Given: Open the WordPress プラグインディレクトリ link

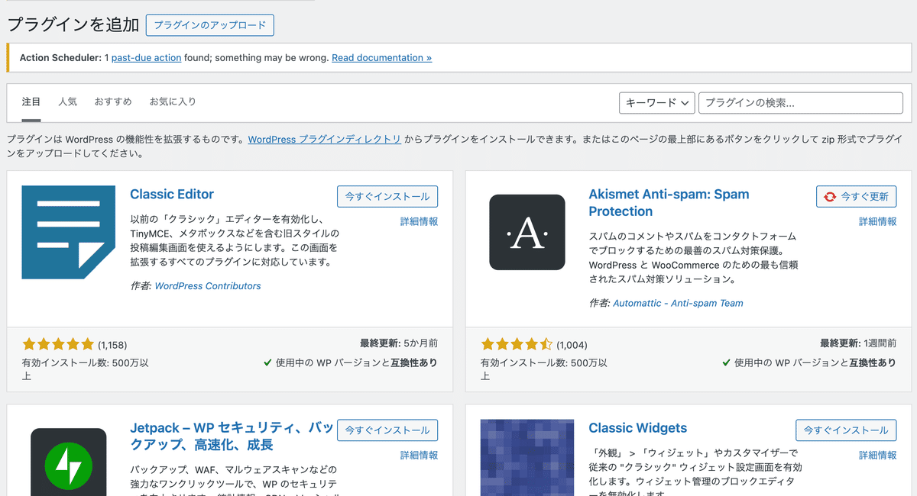Looking at the screenshot, I should pos(325,140).
